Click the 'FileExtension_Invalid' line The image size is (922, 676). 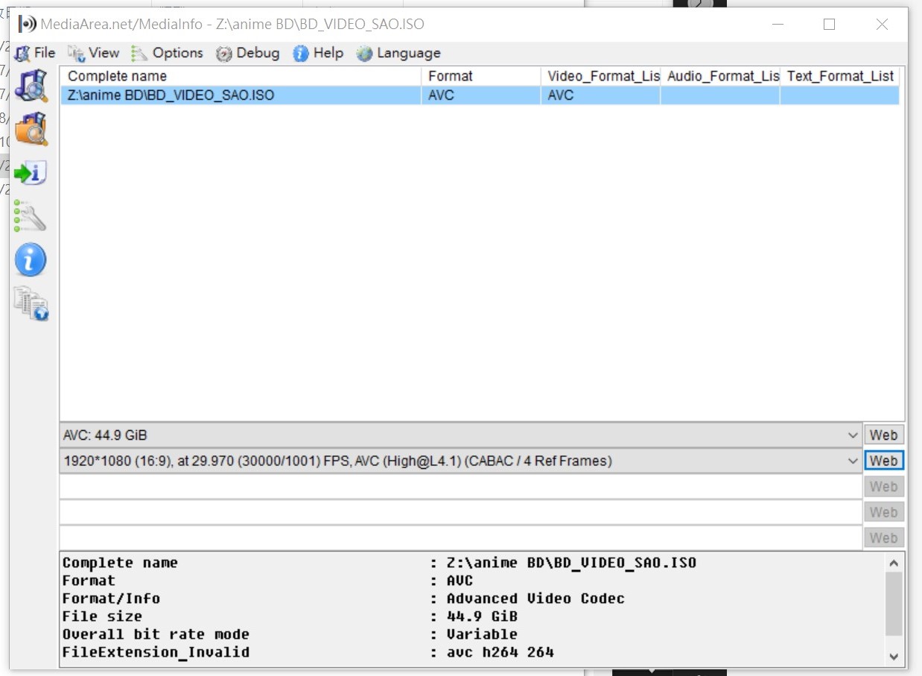[x=308, y=652]
